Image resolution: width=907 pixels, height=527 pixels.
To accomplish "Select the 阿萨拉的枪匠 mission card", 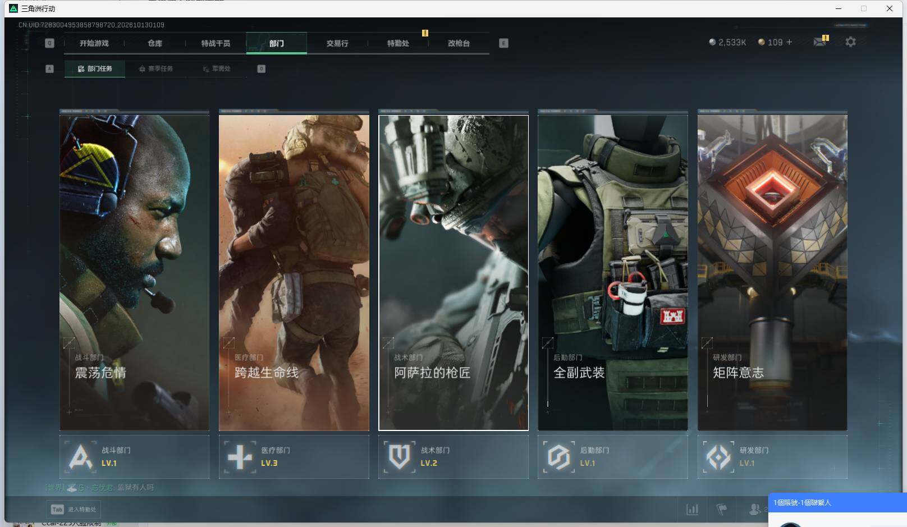I will [453, 273].
